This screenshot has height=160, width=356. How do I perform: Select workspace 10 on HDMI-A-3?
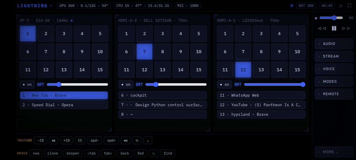click(199, 52)
